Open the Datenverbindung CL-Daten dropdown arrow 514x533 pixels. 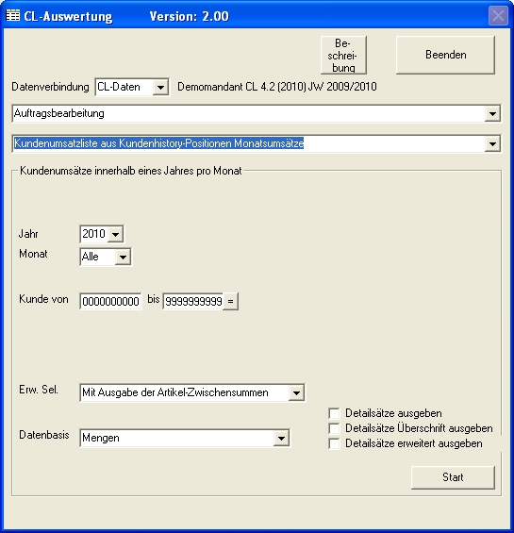(160, 88)
